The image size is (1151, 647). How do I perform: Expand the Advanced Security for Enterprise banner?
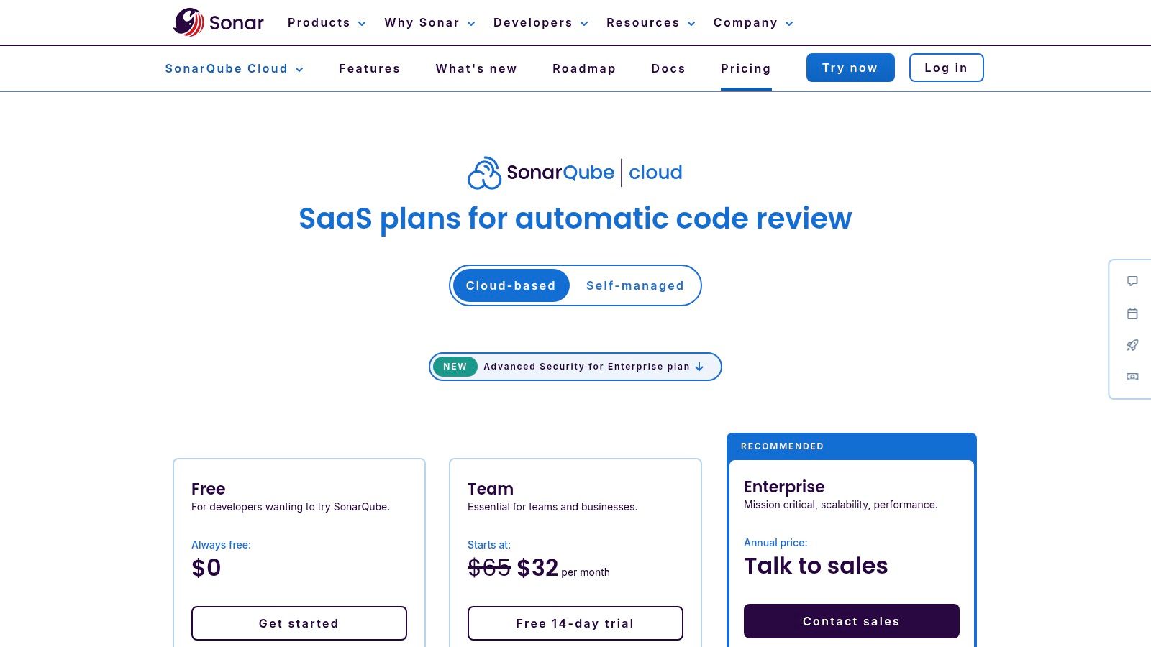click(x=575, y=367)
